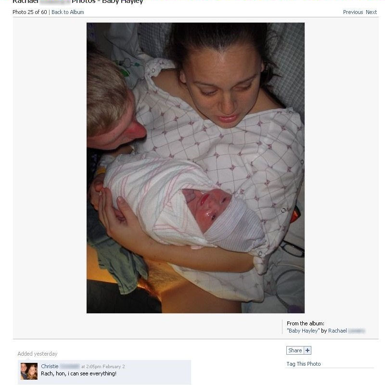Click the From the album label
385x385 pixels.
(x=306, y=323)
